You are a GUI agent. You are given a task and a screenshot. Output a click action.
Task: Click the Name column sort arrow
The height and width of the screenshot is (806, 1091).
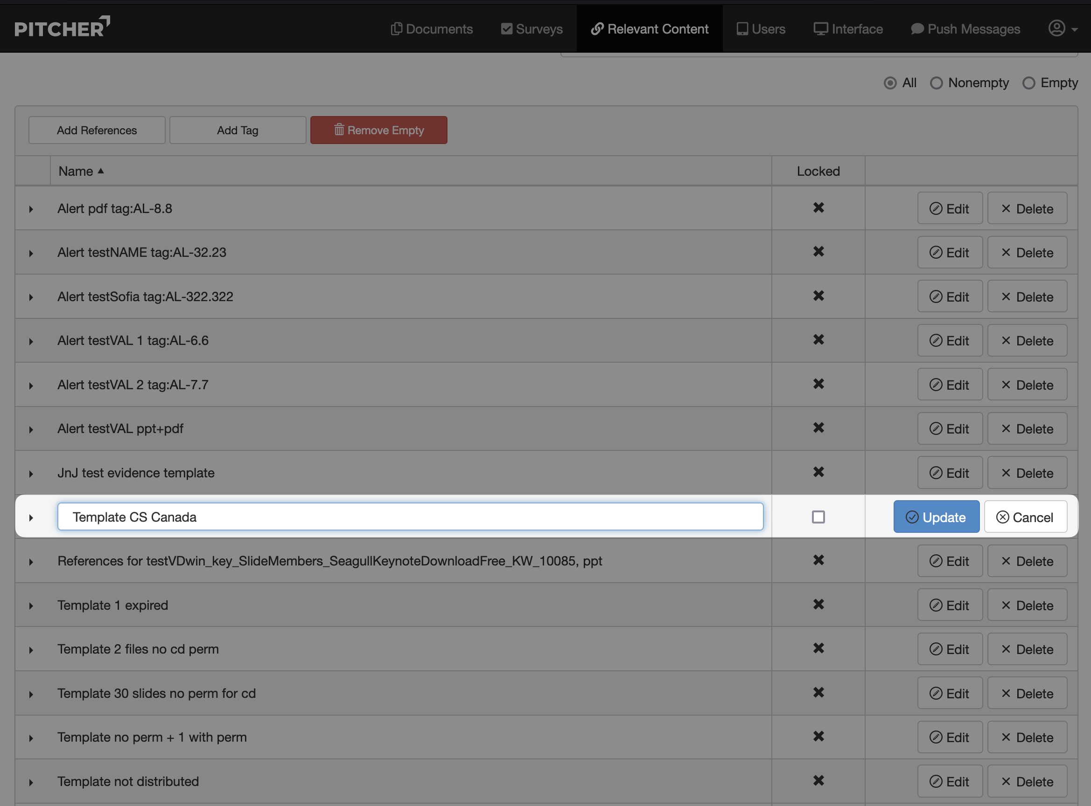tap(101, 171)
